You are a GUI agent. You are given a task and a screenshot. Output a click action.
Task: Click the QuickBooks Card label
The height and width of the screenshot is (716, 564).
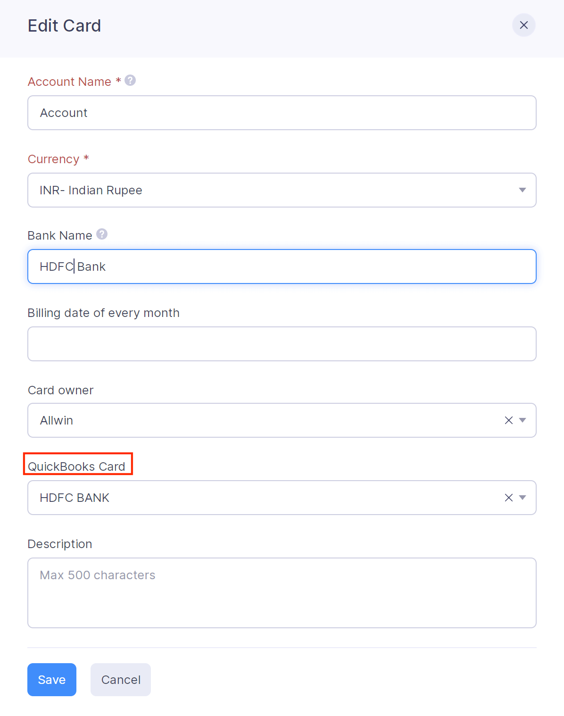76,466
